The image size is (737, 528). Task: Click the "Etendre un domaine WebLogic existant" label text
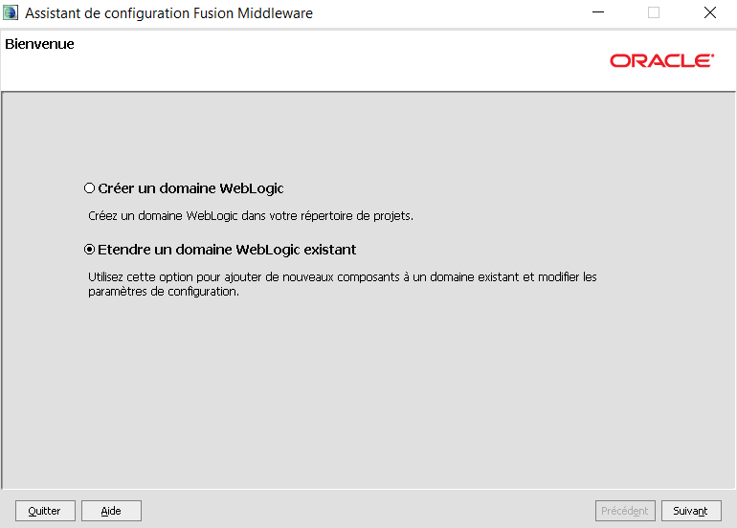pyautogui.click(x=227, y=250)
